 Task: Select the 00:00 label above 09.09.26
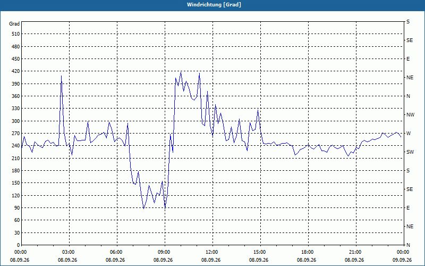tap(404, 252)
